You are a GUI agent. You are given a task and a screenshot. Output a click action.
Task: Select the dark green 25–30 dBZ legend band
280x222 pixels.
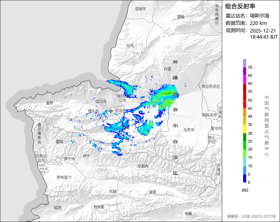tap(245, 137)
